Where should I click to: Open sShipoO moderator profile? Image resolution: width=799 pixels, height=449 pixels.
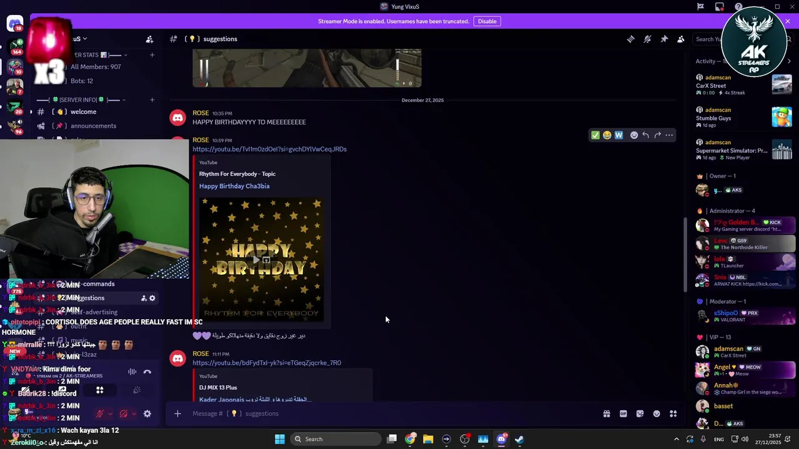pyautogui.click(x=745, y=316)
